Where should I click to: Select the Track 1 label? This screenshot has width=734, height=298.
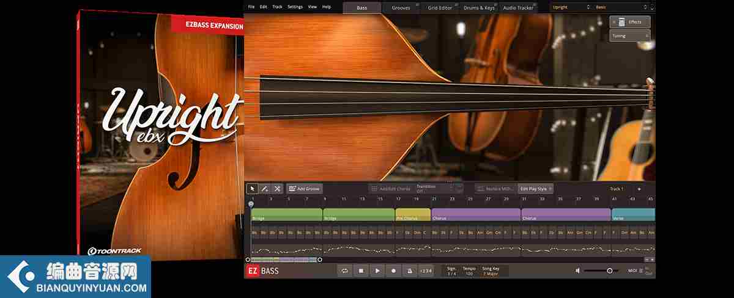click(x=617, y=189)
